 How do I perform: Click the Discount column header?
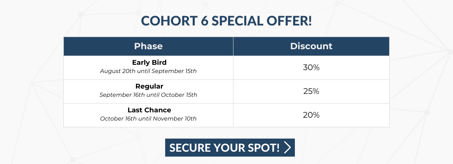pos(311,46)
